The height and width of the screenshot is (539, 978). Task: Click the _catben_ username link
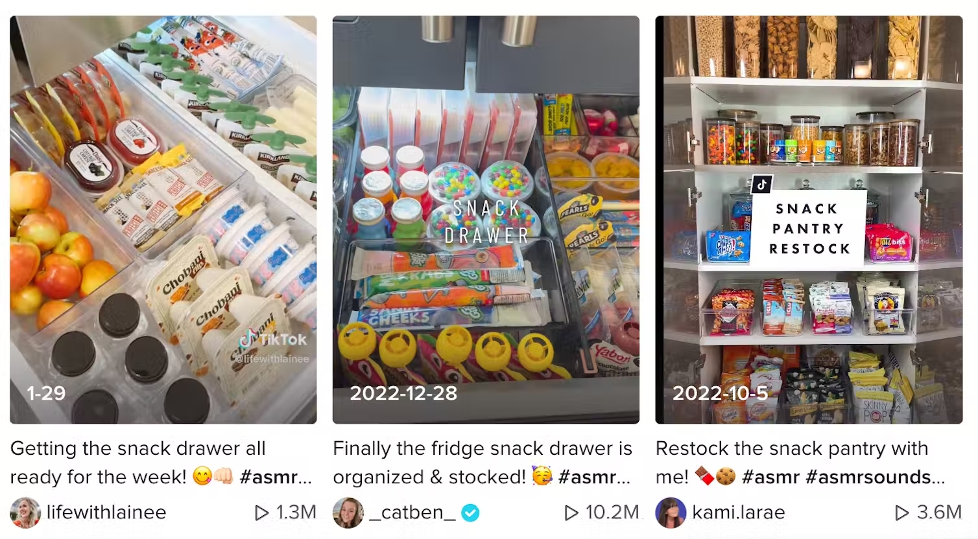412,512
